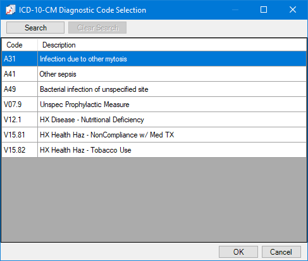Maximize the diagnostic code dialog window
Screen dimensions: 308x261
(264, 10)
